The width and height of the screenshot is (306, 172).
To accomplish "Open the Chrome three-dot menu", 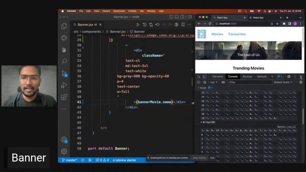I will [301, 23].
